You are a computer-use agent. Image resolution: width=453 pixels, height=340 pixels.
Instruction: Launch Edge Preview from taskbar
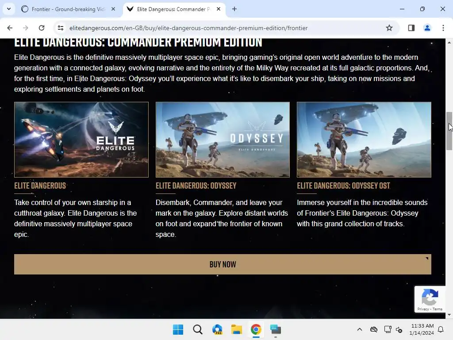tap(217, 329)
